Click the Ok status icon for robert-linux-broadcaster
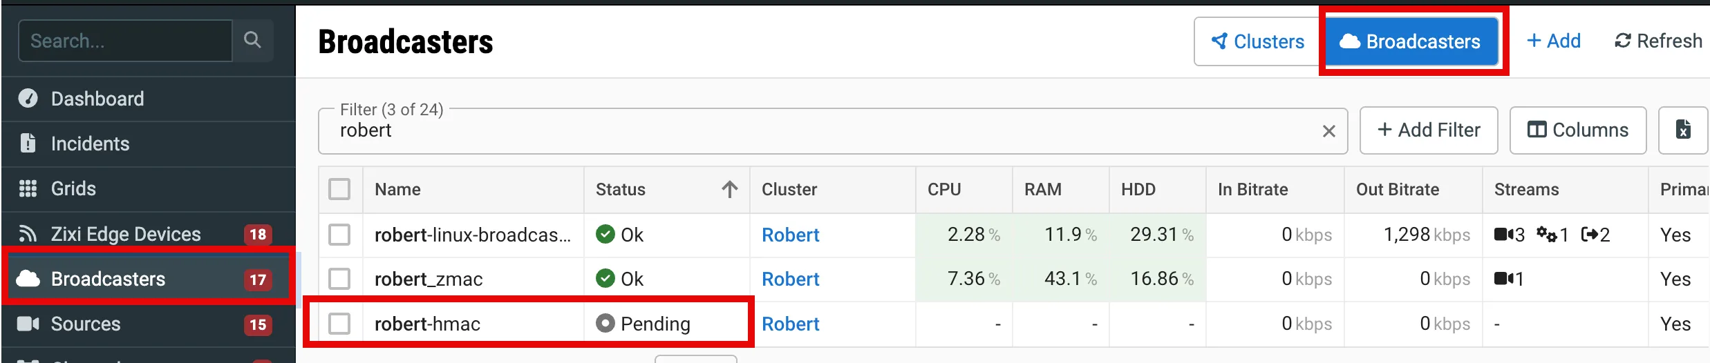 pyautogui.click(x=605, y=235)
